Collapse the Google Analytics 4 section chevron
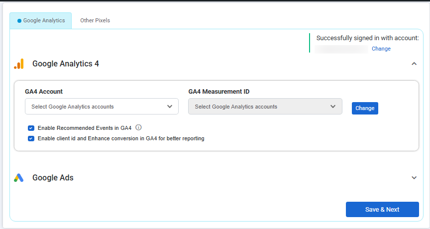The height and width of the screenshot is (229, 430). 414,63
